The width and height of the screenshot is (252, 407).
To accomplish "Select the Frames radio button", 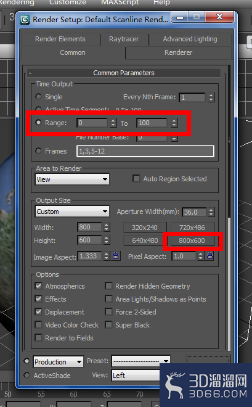I will pos(38,151).
